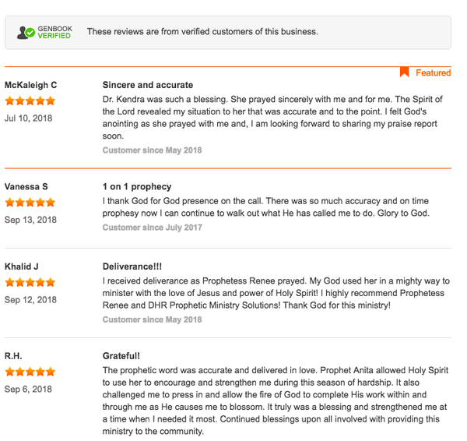Click R.H.'s five-star rating
Image resolution: width=467 pixels, height=441 pixels.
(x=30, y=372)
